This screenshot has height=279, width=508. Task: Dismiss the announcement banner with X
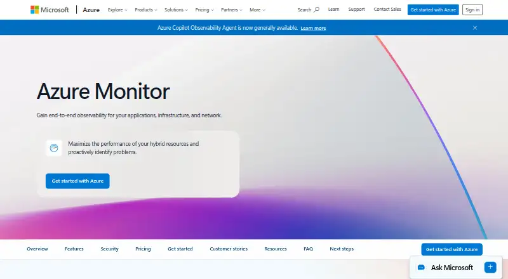click(475, 28)
